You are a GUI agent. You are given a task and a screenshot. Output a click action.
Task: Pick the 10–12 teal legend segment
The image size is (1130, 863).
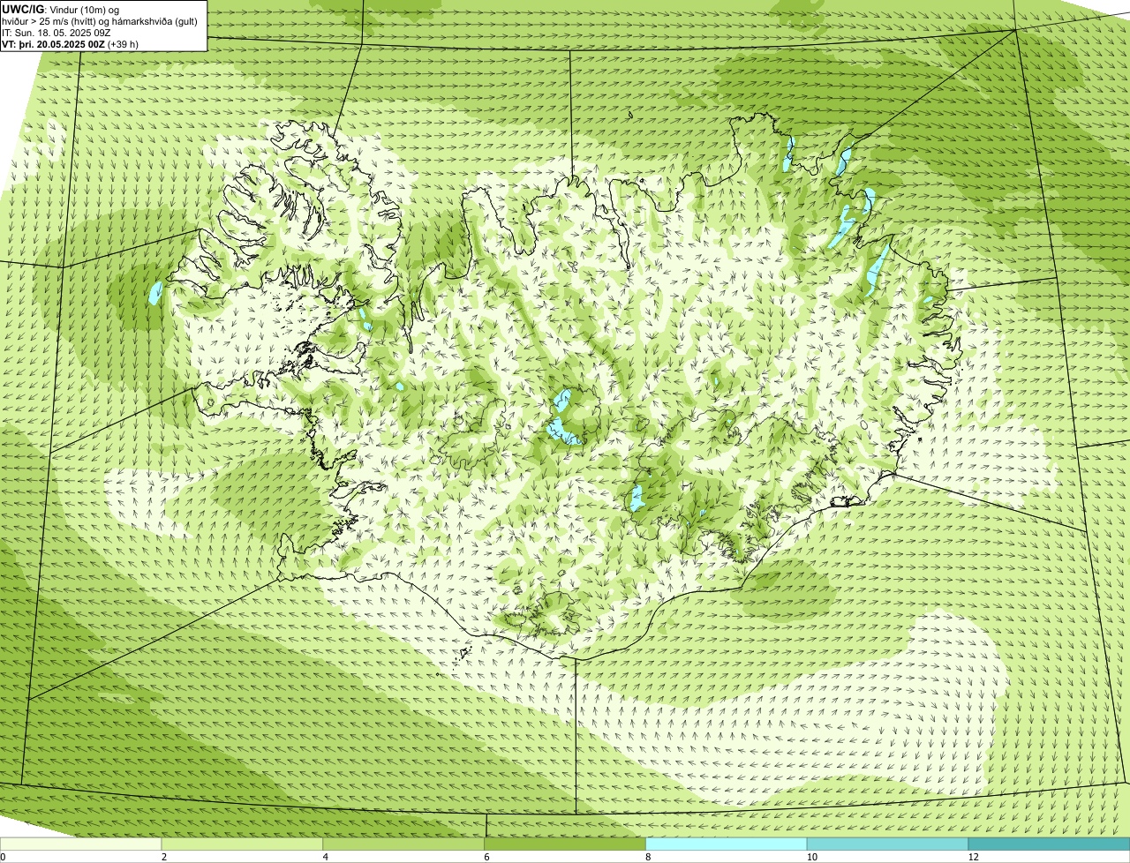(888, 844)
